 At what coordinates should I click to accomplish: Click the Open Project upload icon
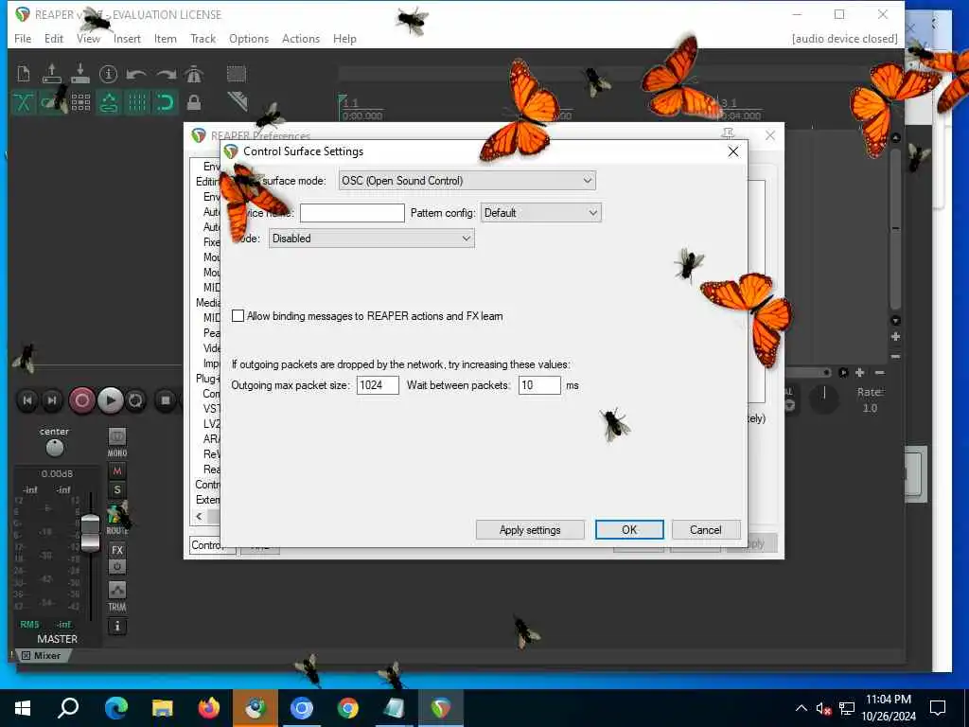click(52, 74)
